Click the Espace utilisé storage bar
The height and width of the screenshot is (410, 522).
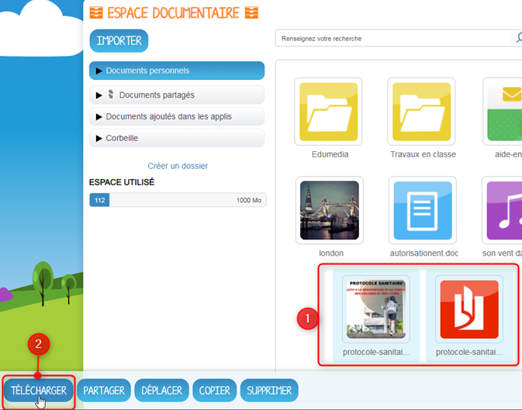pos(178,200)
